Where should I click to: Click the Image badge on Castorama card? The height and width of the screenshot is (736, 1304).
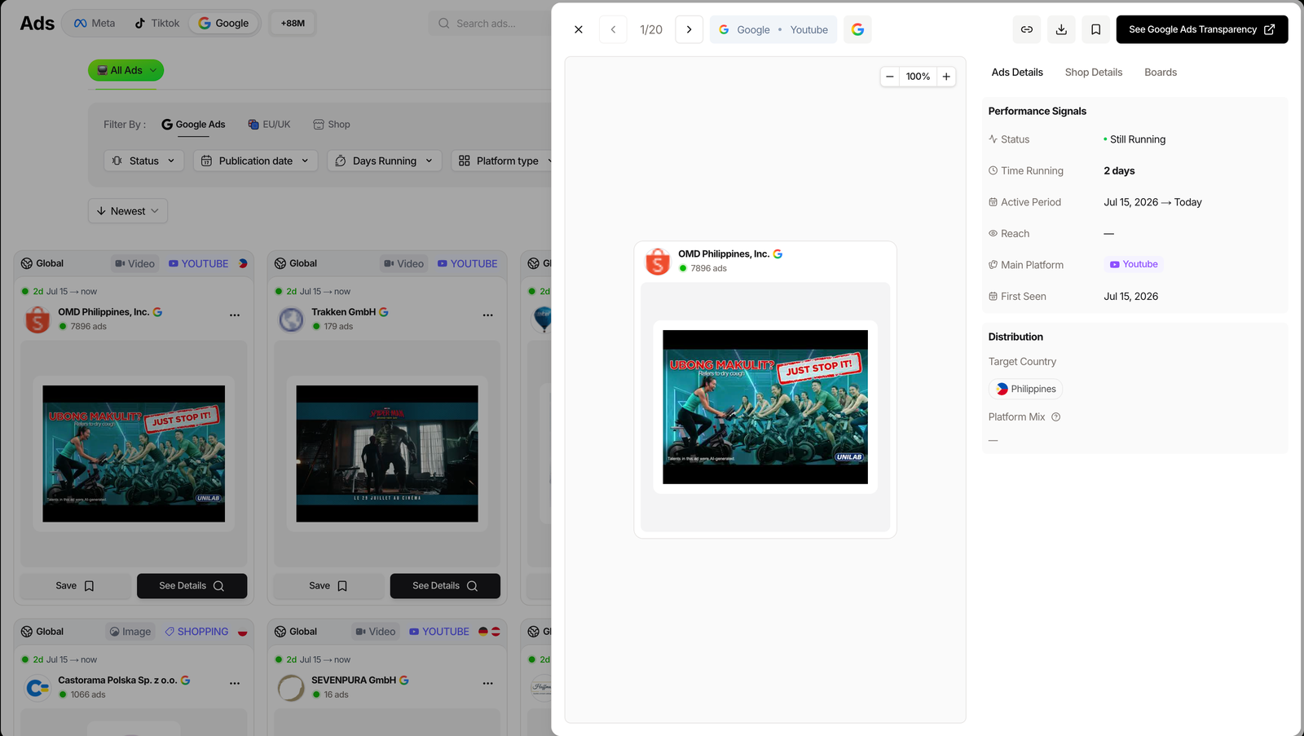click(130, 632)
